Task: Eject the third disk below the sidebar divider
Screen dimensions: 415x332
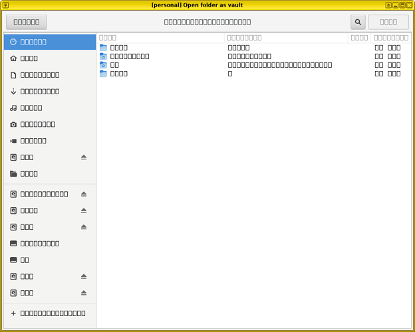Action: pyautogui.click(x=84, y=227)
